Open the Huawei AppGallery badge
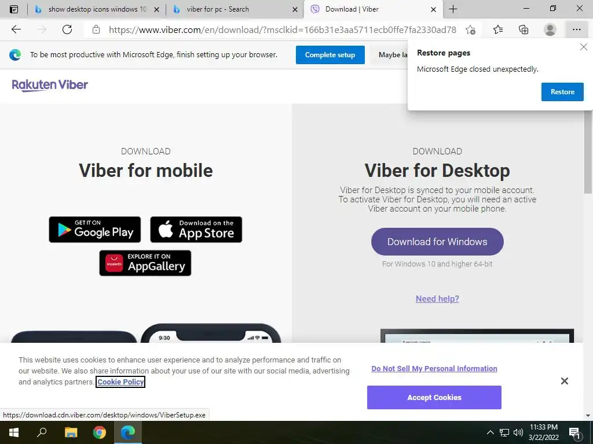The width and height of the screenshot is (593, 444). coord(145,263)
